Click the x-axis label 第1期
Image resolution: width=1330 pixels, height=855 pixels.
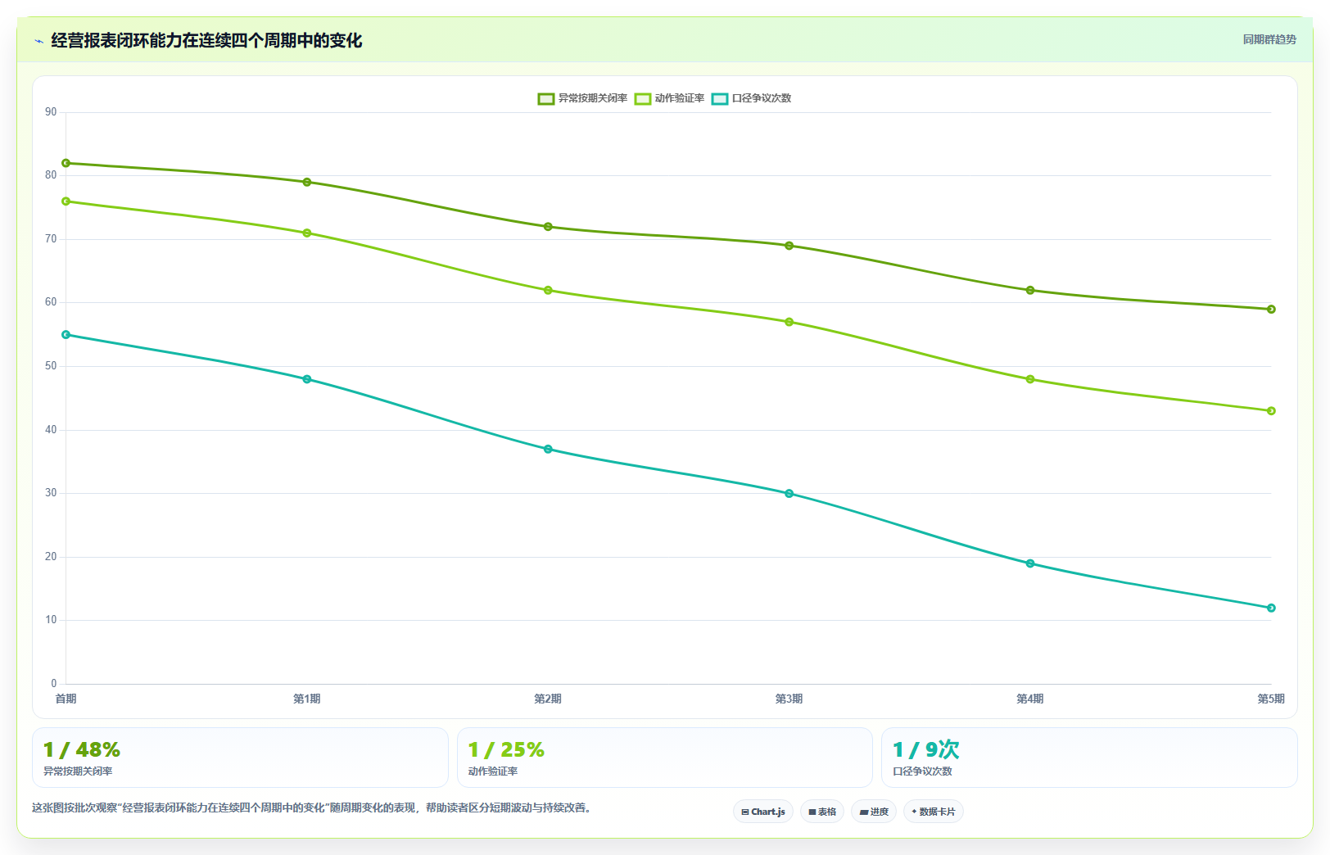coord(307,699)
